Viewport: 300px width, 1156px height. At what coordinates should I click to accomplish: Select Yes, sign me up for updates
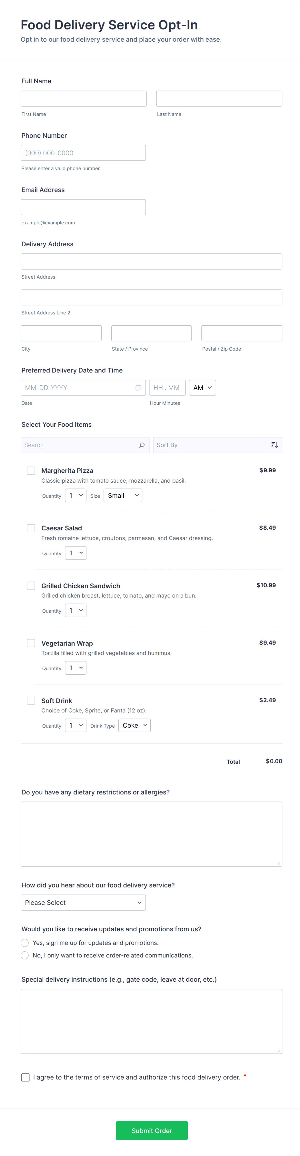pyautogui.click(x=25, y=943)
